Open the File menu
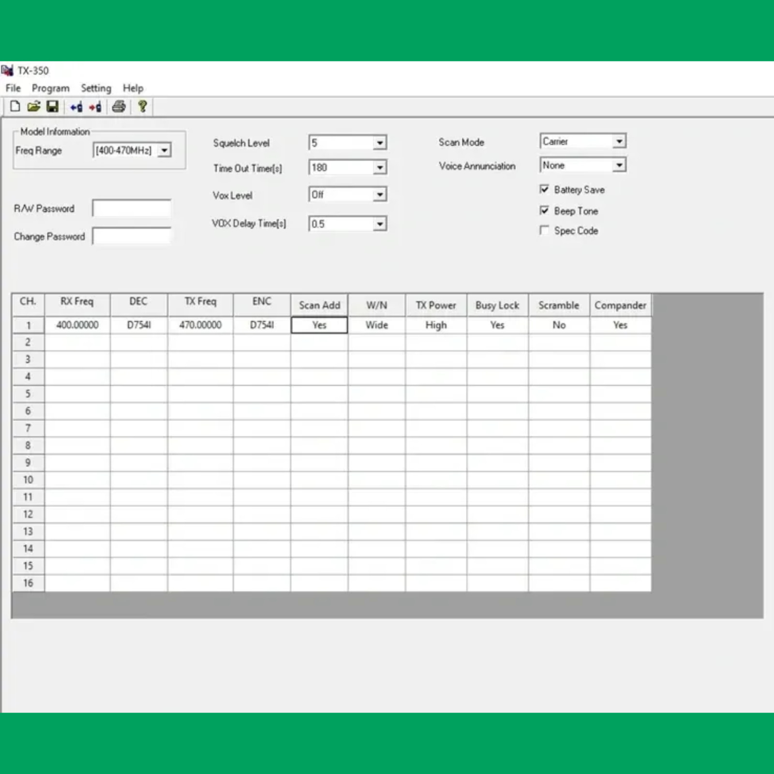The width and height of the screenshot is (774, 774). pos(13,88)
